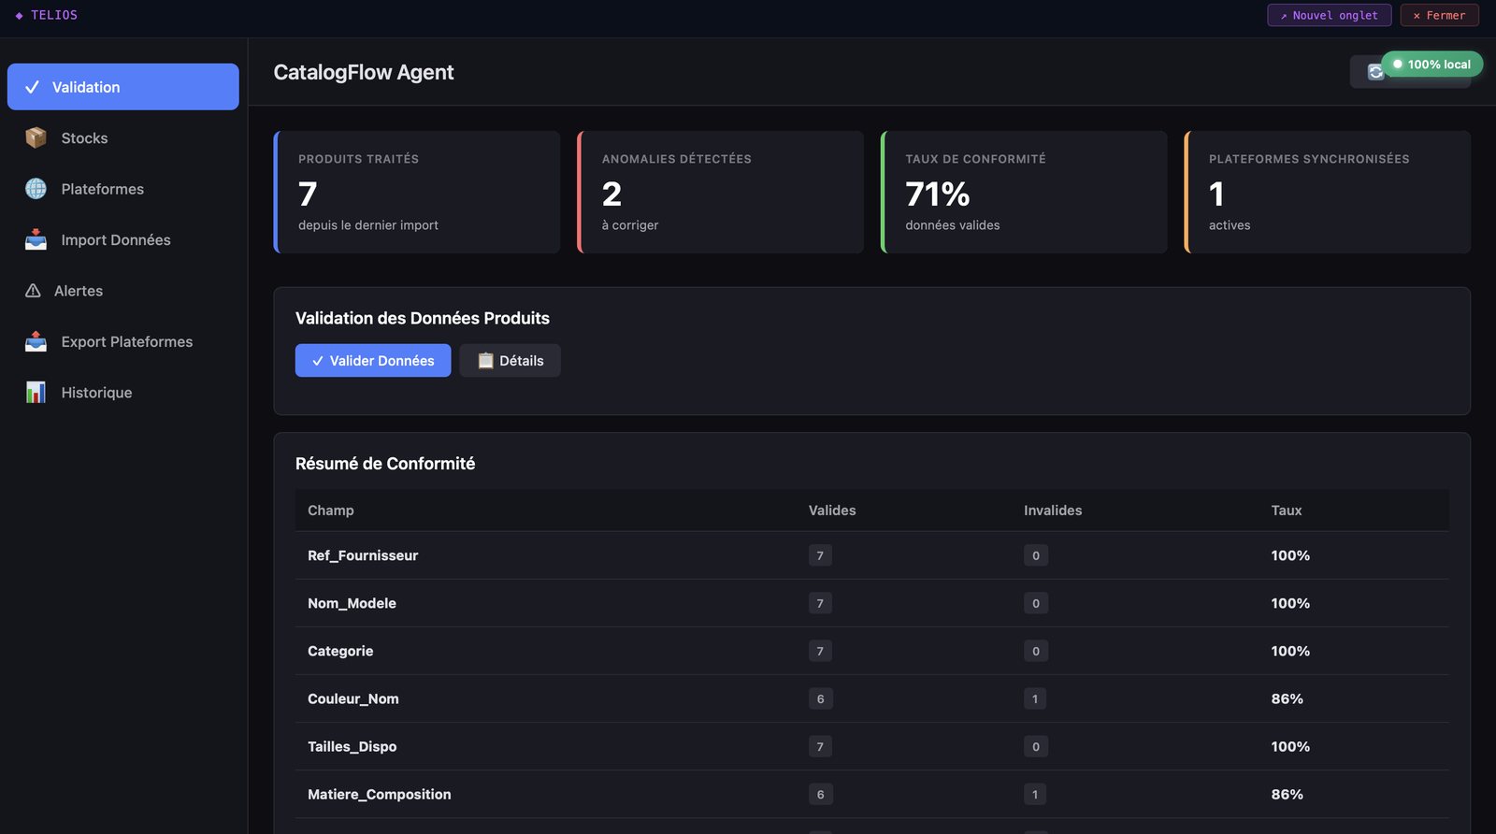Image resolution: width=1496 pixels, height=834 pixels.
Task: Open a new tab with Nouvel onglet
Action: click(x=1329, y=15)
